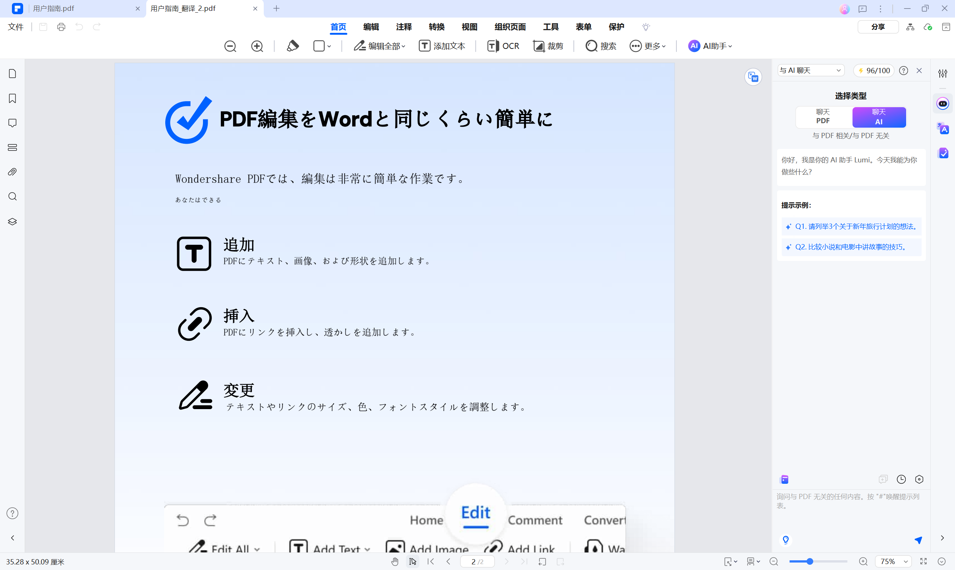Open the 文件 menu

pyautogui.click(x=16, y=27)
